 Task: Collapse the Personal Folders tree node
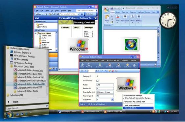pos(35,33)
